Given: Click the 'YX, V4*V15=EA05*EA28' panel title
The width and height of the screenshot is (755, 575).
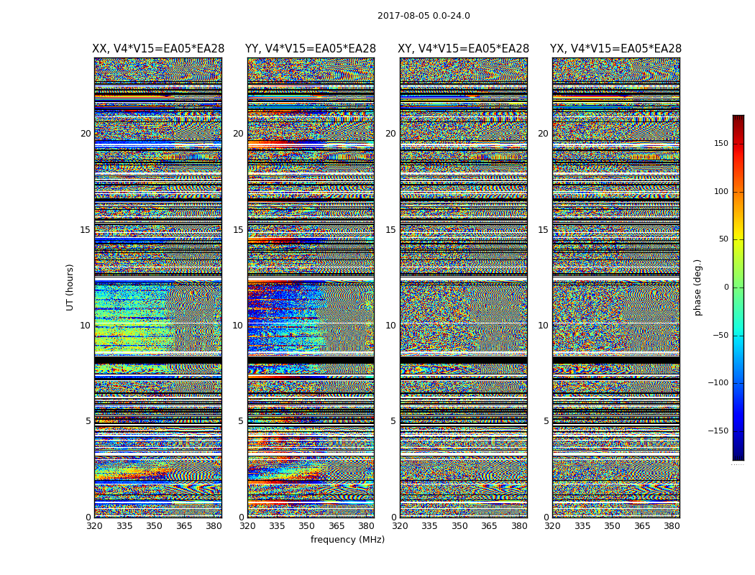Looking at the screenshot, I should tap(616, 49).
